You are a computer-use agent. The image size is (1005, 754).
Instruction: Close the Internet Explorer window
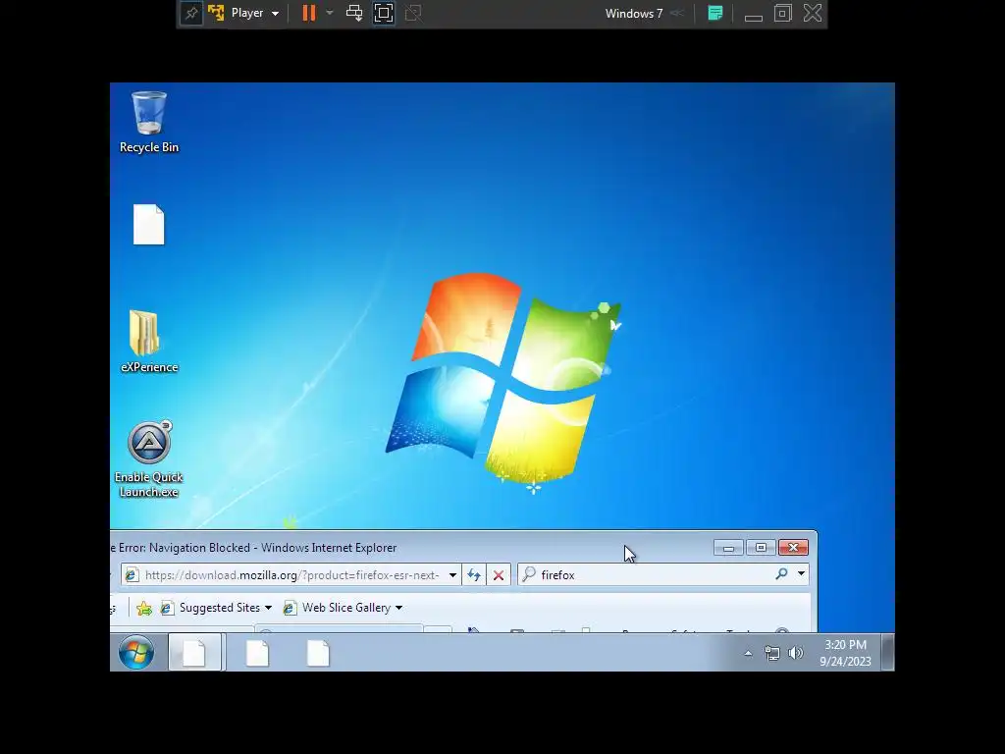point(793,548)
